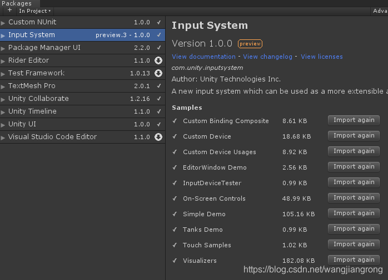The height and width of the screenshot is (280, 388).
Task: Open the View documentation link
Action: click(203, 57)
